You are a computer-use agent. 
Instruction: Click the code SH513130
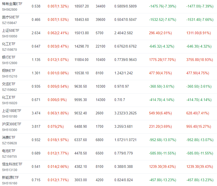10,170
